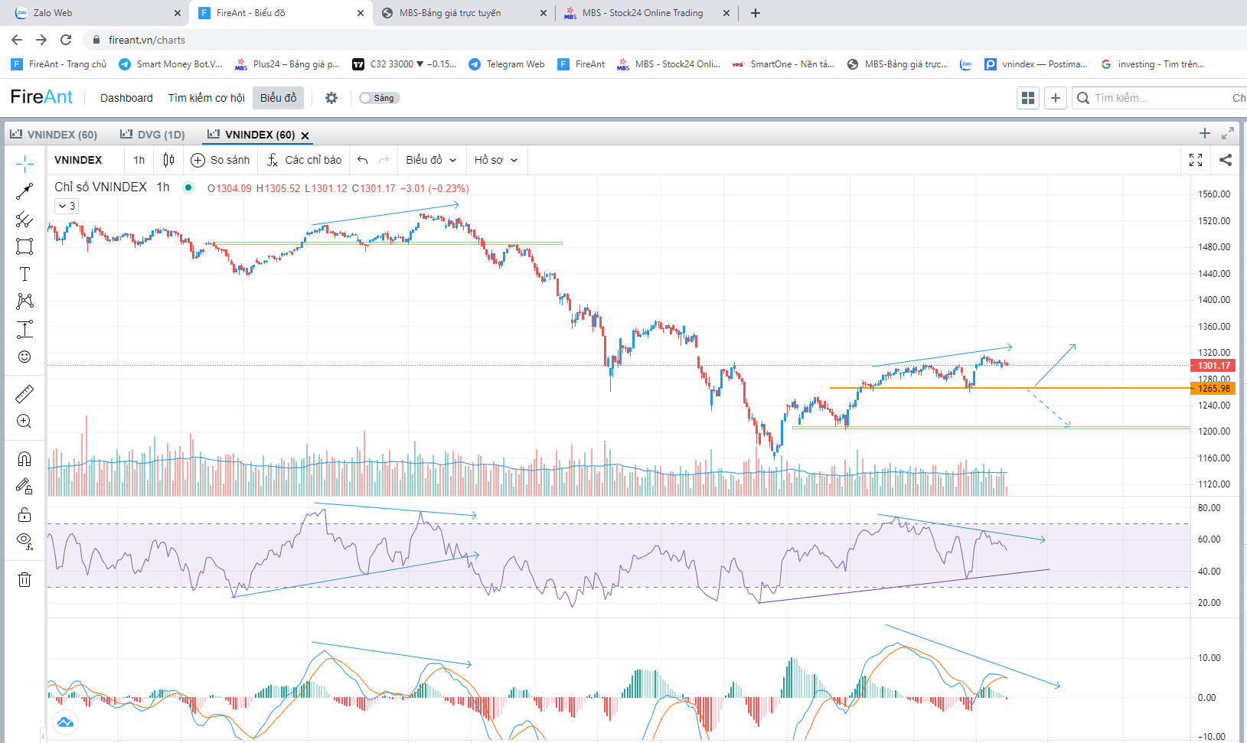Open candlestick chart style selector
Image resolution: width=1247 pixels, height=743 pixels.
coord(168,160)
